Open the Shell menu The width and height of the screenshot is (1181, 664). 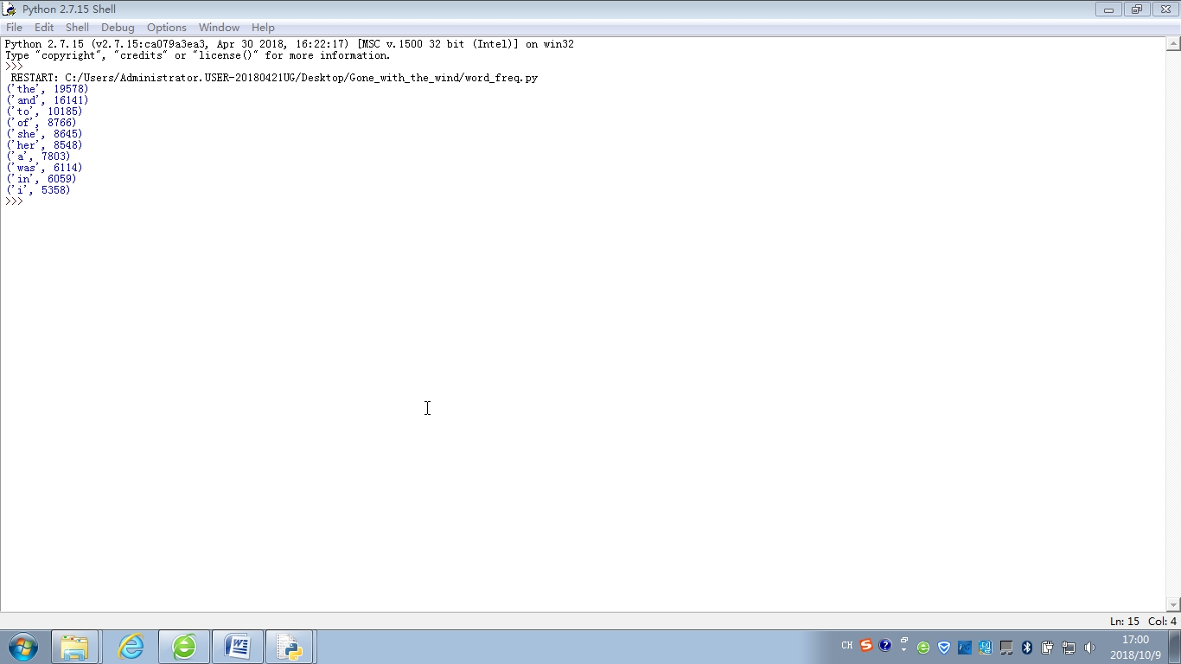tap(77, 28)
